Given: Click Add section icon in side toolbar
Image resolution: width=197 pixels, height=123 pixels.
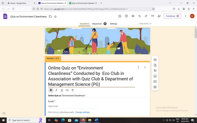Looking at the screenshot, I should click(x=155, y=87).
